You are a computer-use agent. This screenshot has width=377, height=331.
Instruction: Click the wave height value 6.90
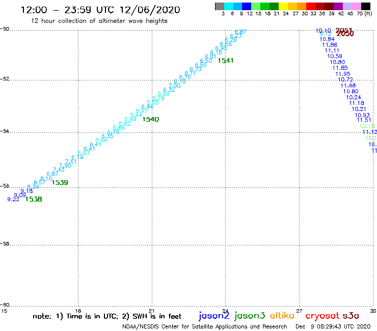221,48
